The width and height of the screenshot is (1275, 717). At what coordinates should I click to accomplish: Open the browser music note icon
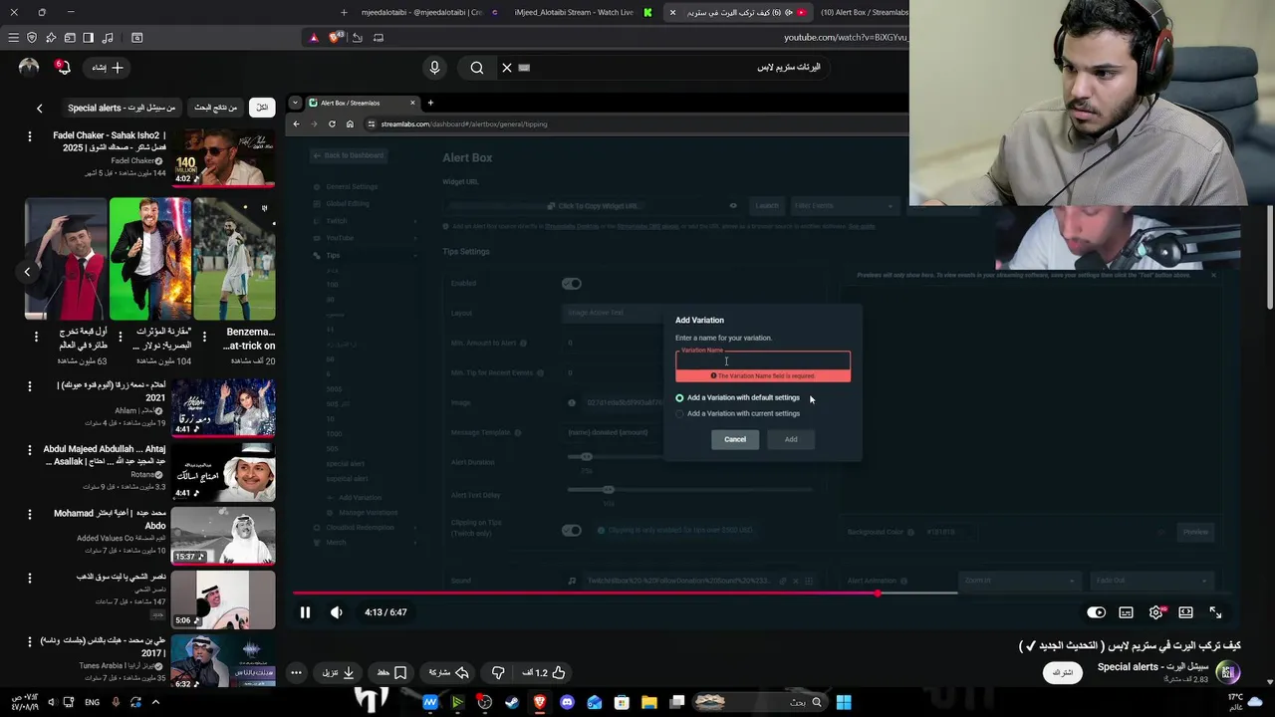pyautogui.click(x=107, y=38)
